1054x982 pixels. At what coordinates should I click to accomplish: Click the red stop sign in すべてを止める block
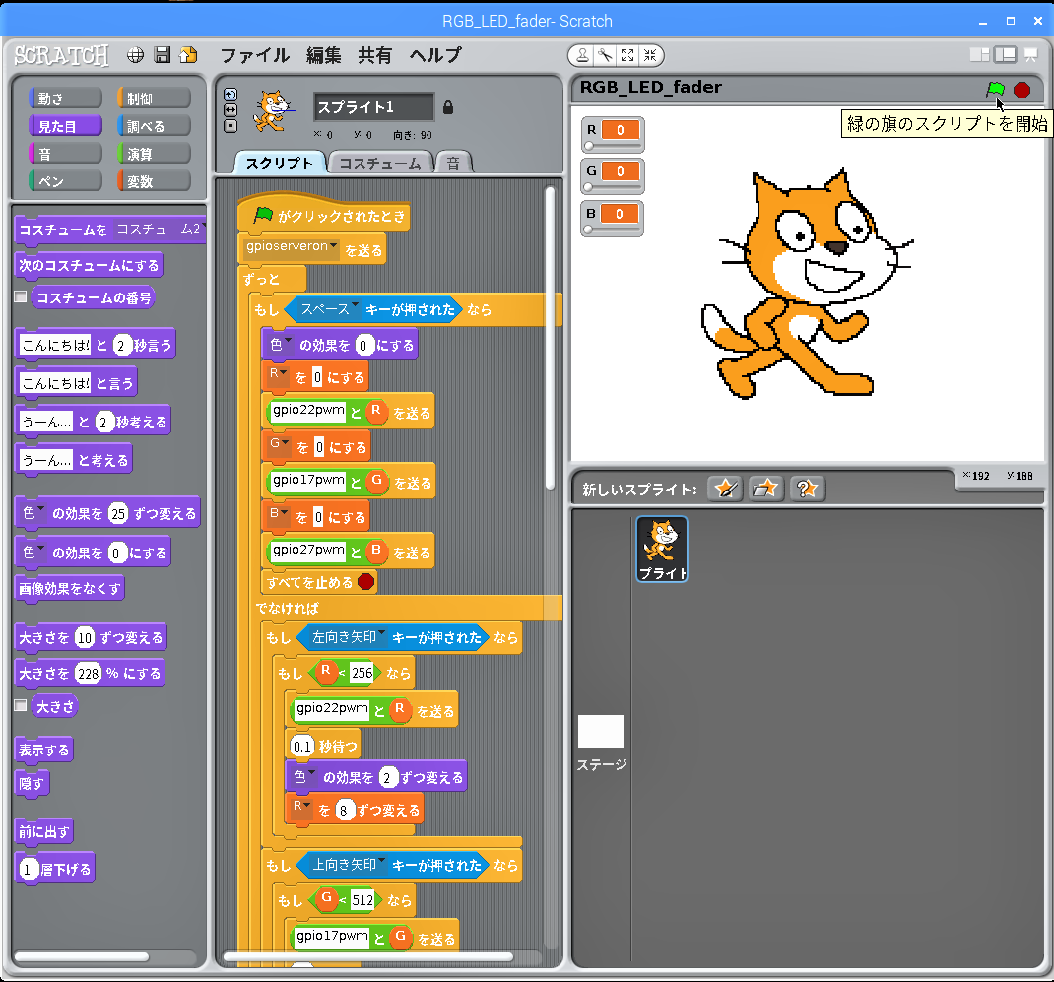pos(365,581)
